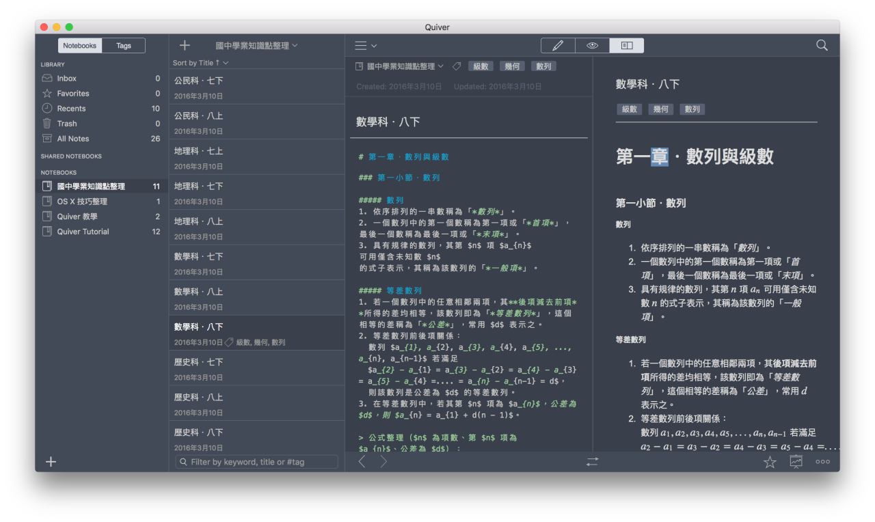
Task: Create a new note with plus icon
Action: (x=185, y=46)
